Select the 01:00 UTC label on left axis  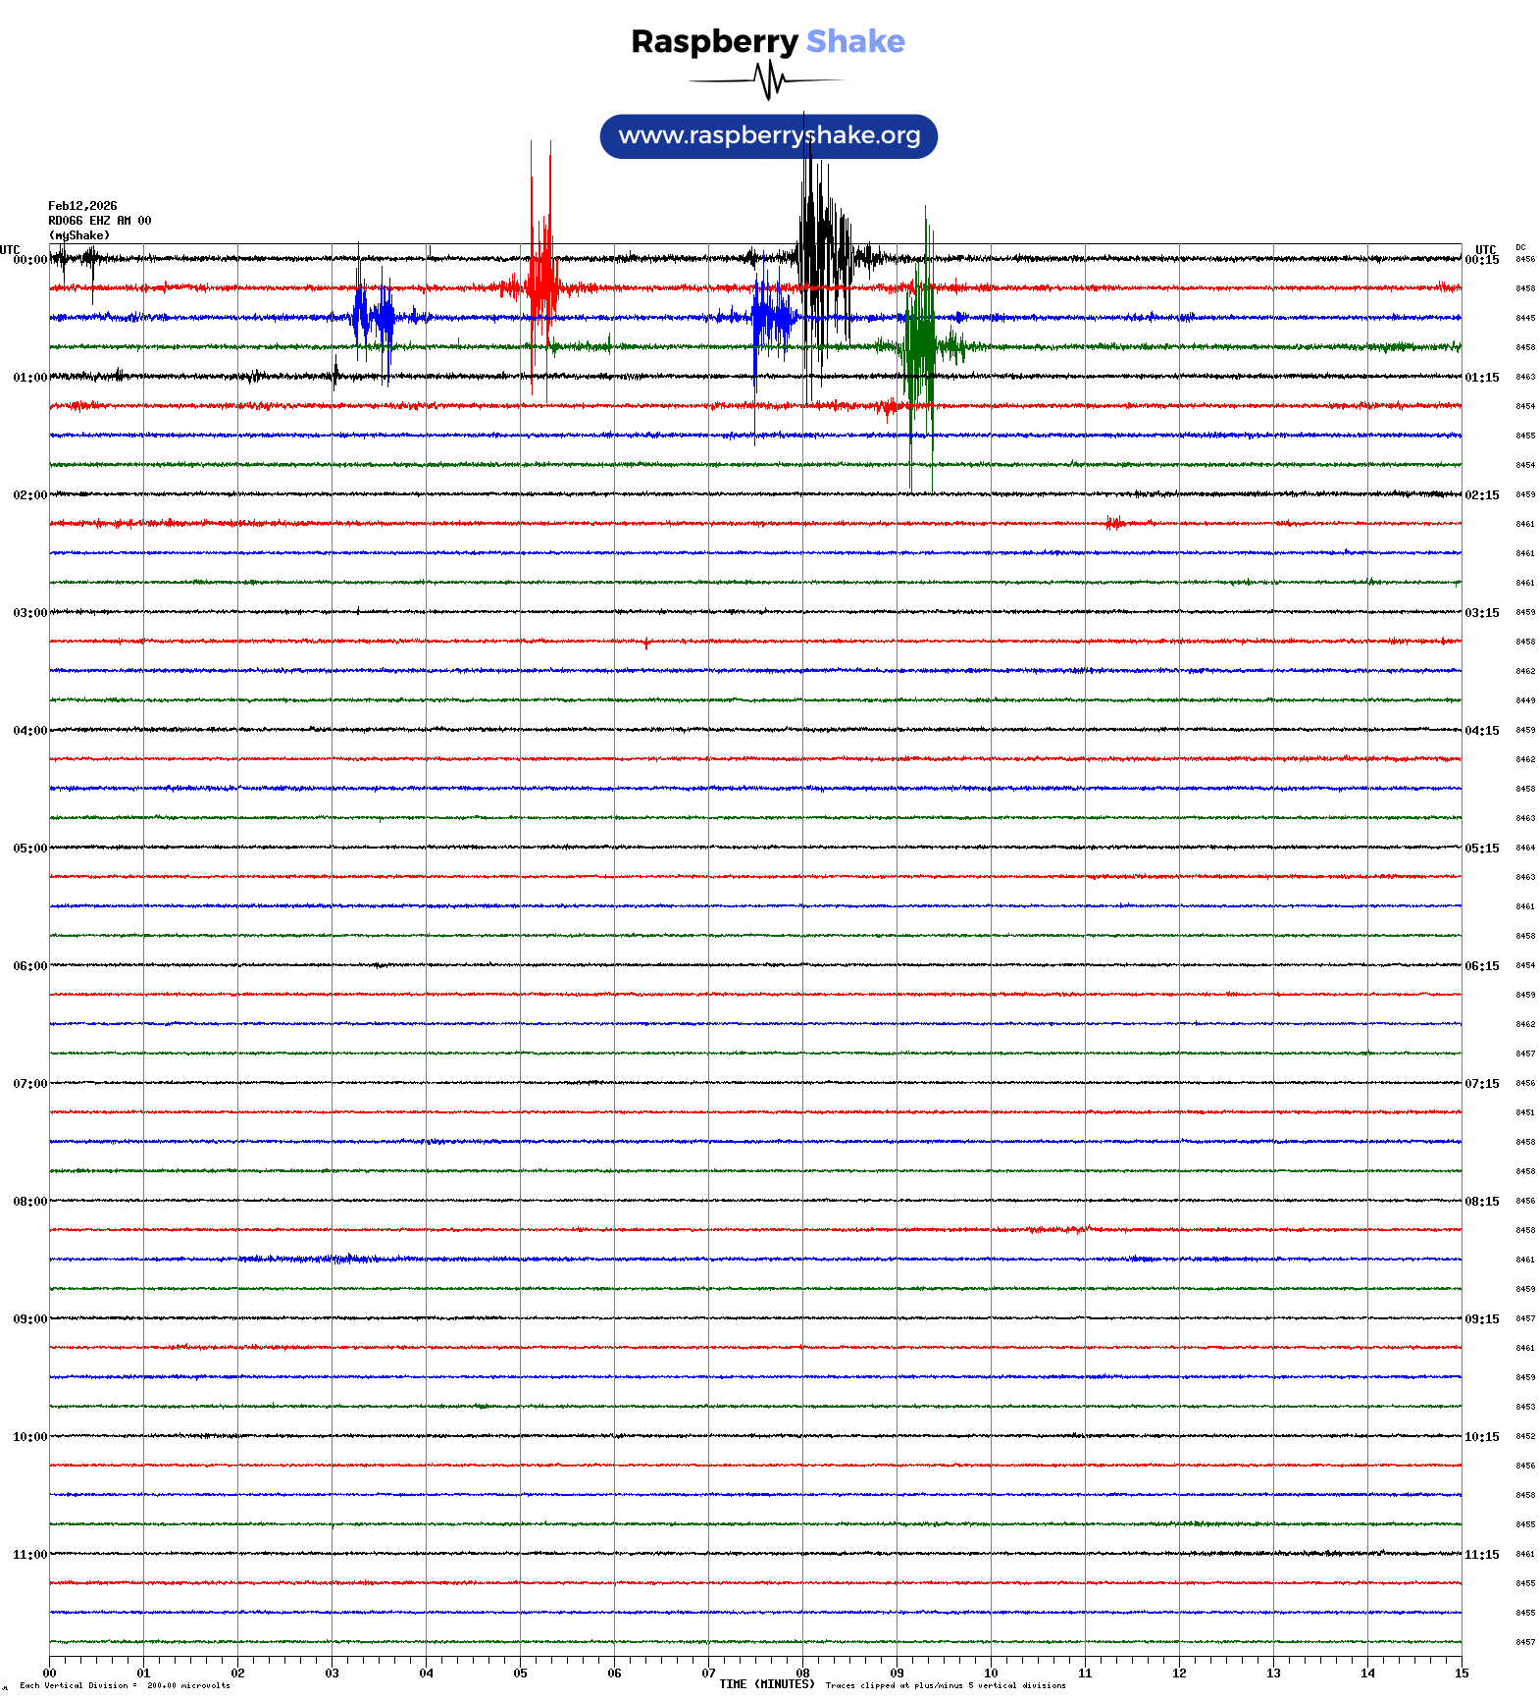(x=29, y=378)
